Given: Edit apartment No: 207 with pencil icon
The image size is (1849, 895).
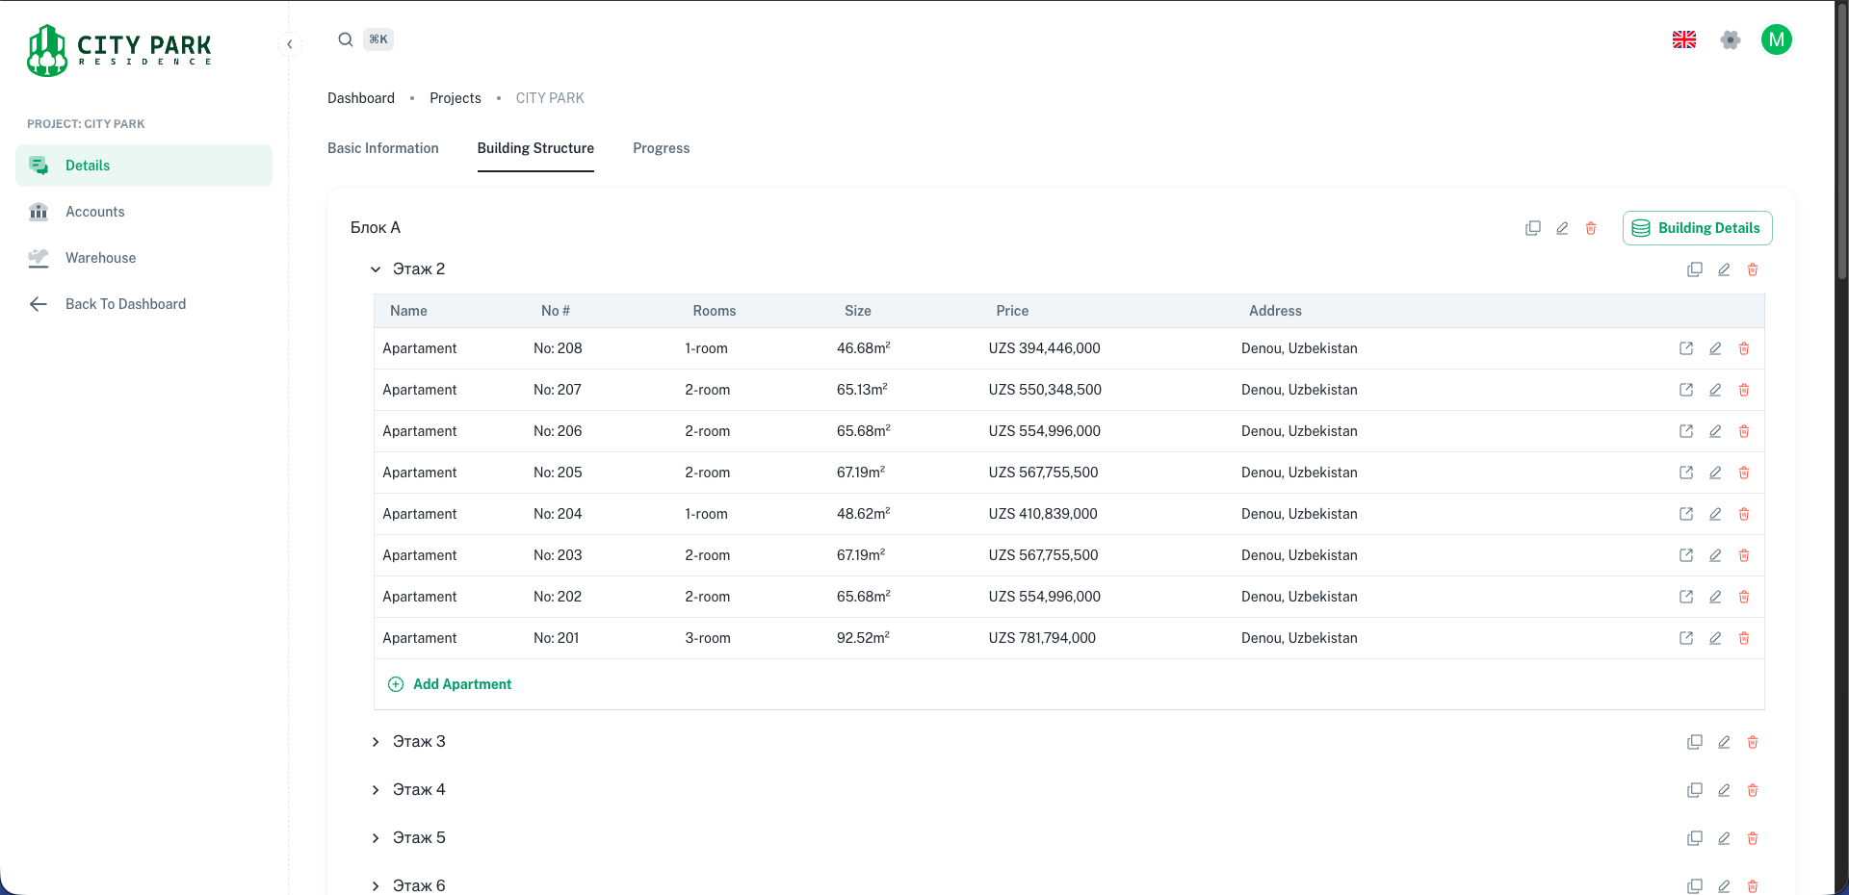Looking at the screenshot, I should coord(1715,390).
